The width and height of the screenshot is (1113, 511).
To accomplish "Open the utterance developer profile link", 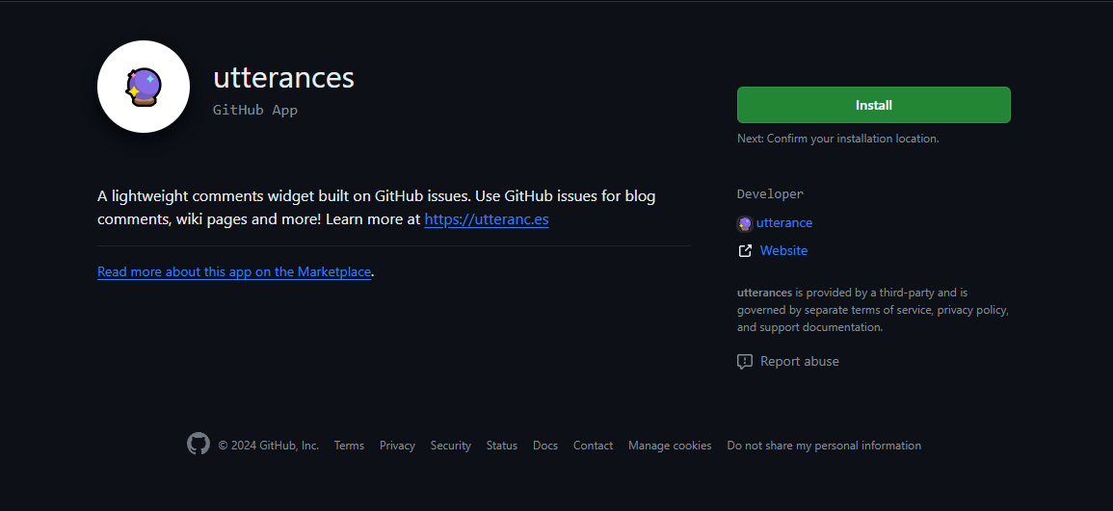I will click(784, 222).
